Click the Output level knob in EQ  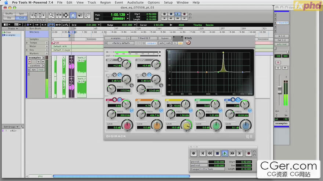point(156,64)
